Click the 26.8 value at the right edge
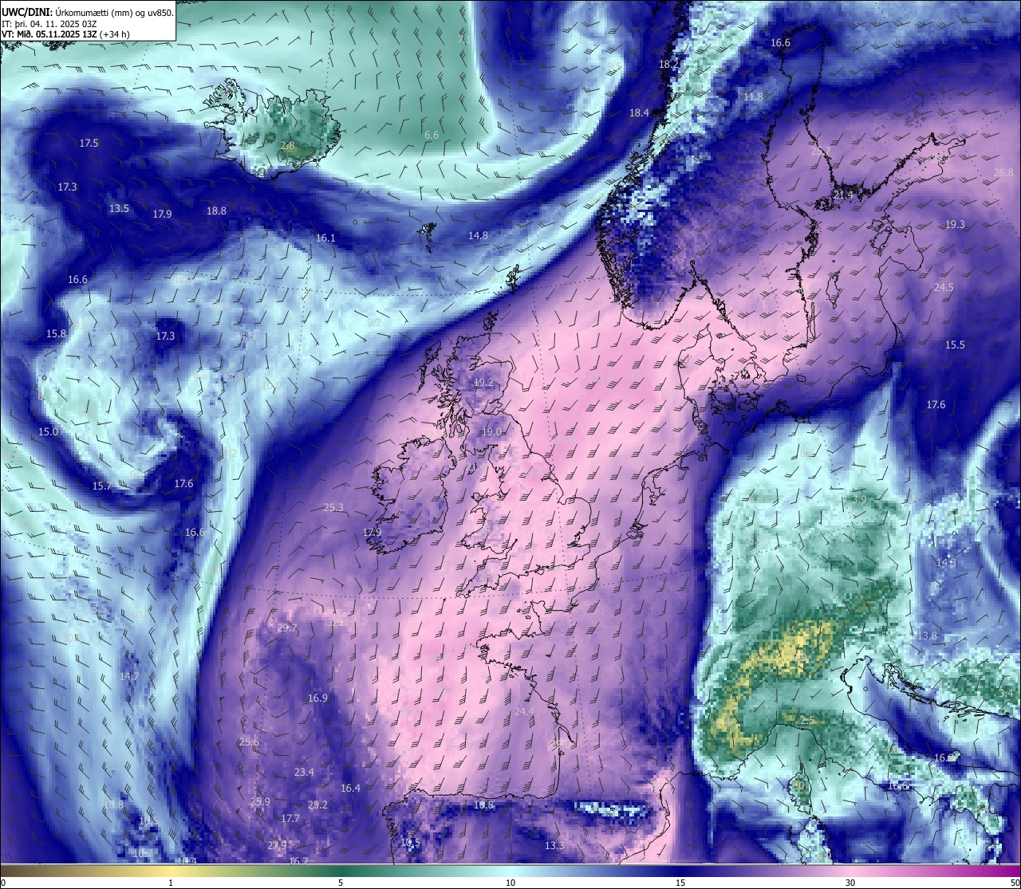This screenshot has height=889, width=1021. tap(1003, 173)
